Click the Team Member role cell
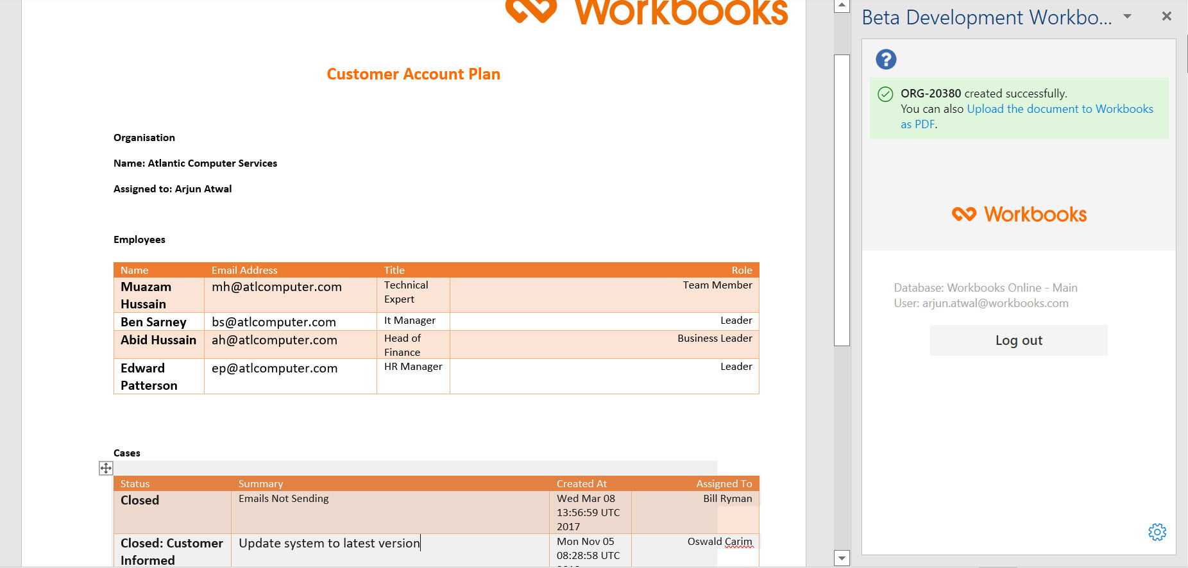 coord(604,295)
